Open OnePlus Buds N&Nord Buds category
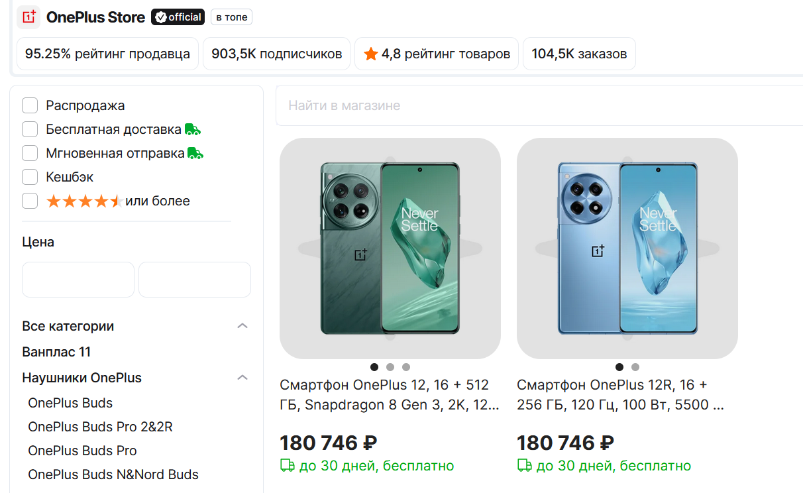803x493 pixels. click(x=113, y=474)
